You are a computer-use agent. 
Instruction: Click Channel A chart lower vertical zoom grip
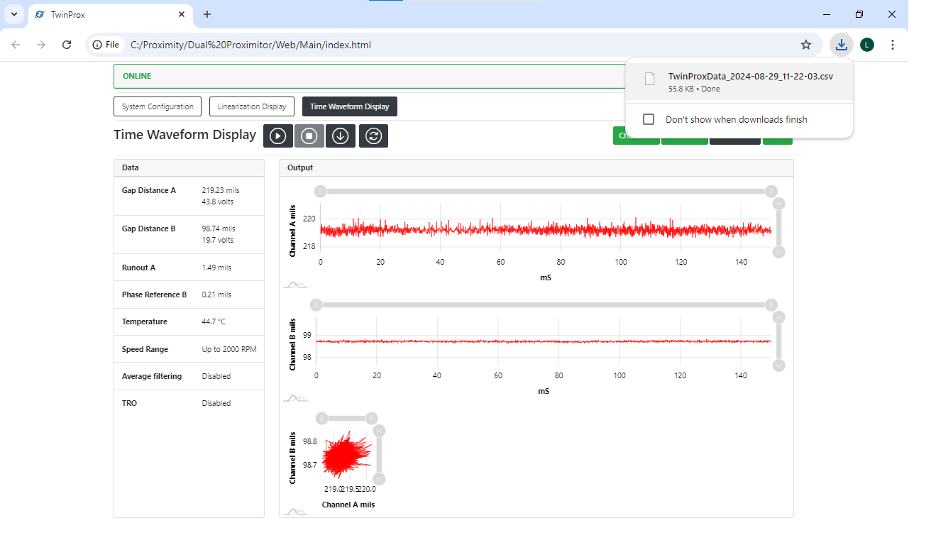778,252
